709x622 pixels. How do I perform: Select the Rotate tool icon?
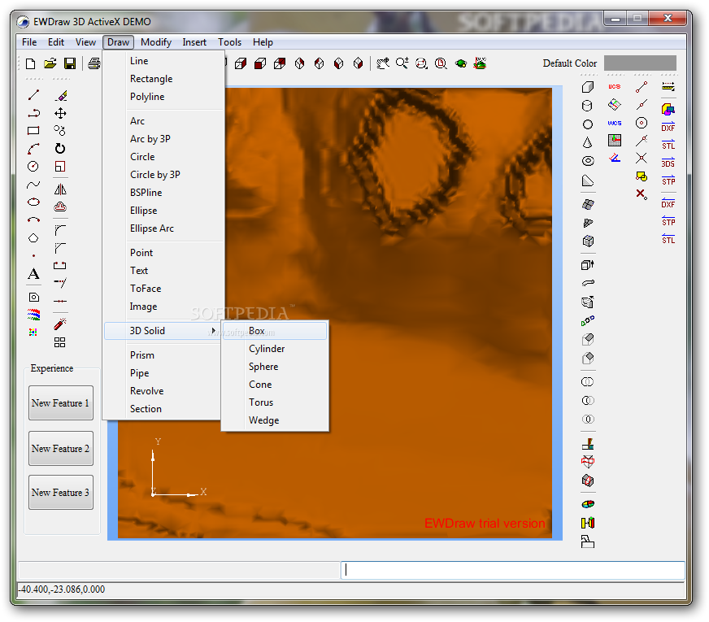[x=60, y=149]
